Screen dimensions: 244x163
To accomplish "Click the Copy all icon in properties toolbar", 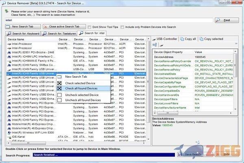I will point(182,39).
